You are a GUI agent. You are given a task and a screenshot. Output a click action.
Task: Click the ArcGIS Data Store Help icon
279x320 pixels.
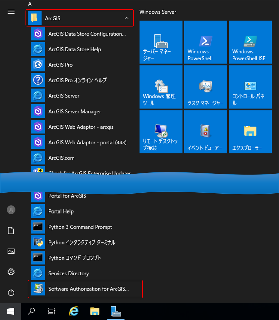pyautogui.click(x=38, y=49)
